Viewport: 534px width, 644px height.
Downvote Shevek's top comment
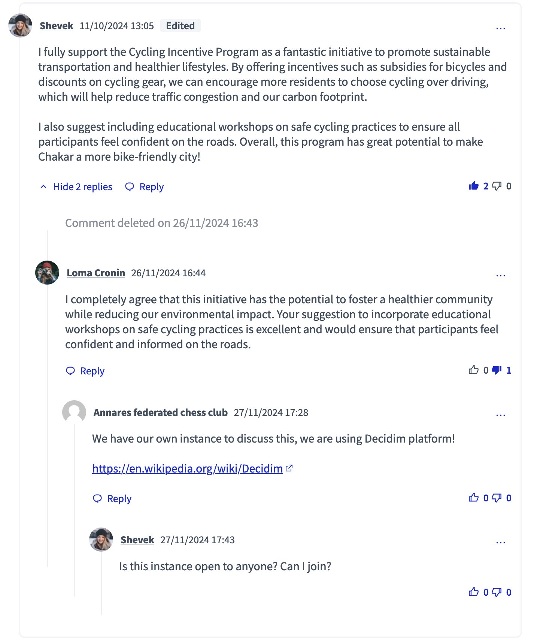point(497,186)
